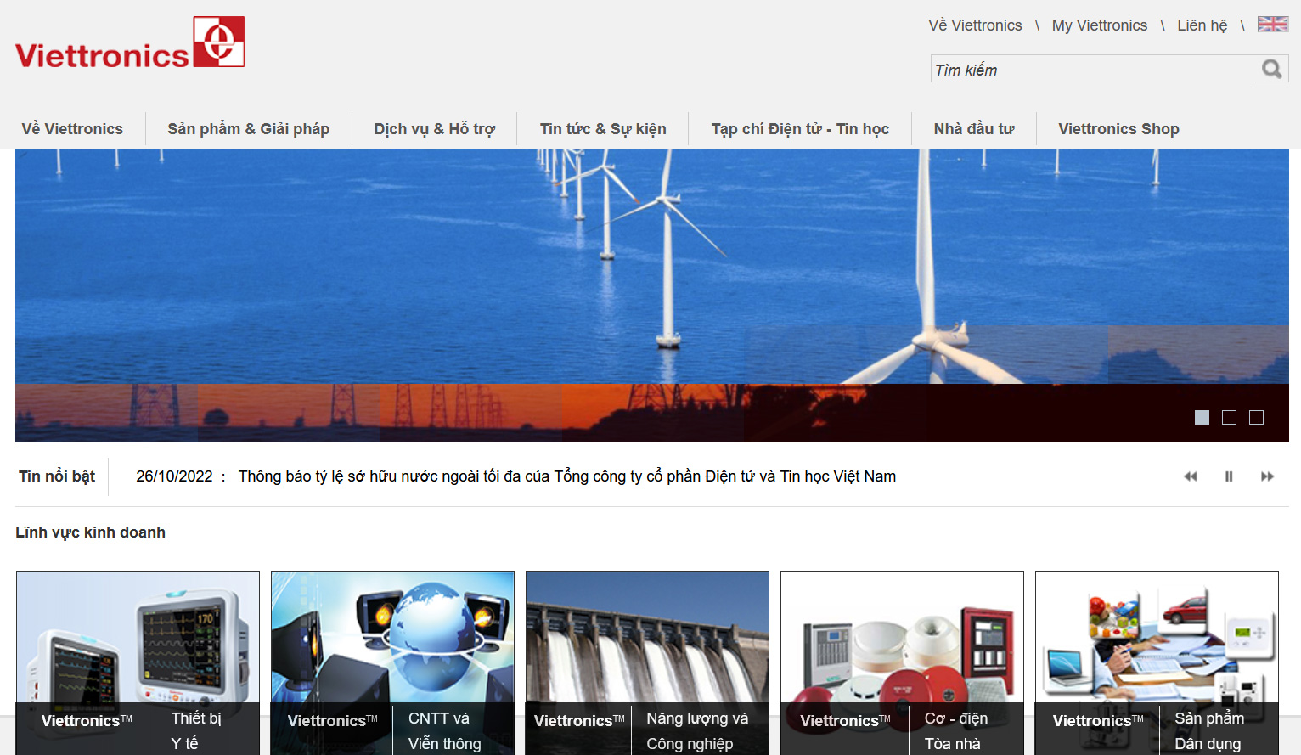Click the My Viettronics link
Image resolution: width=1301 pixels, height=755 pixels.
1099,25
